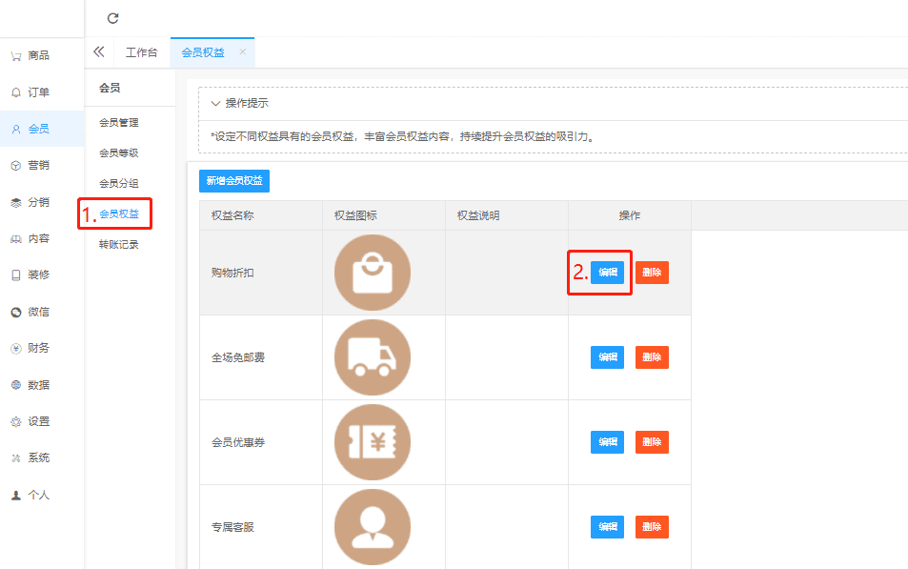Image resolution: width=908 pixels, height=569 pixels.
Task: Switch to the 工作台 tab
Action: click(x=141, y=52)
